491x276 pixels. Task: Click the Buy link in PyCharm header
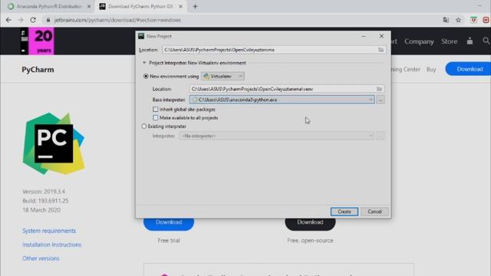[x=431, y=70]
